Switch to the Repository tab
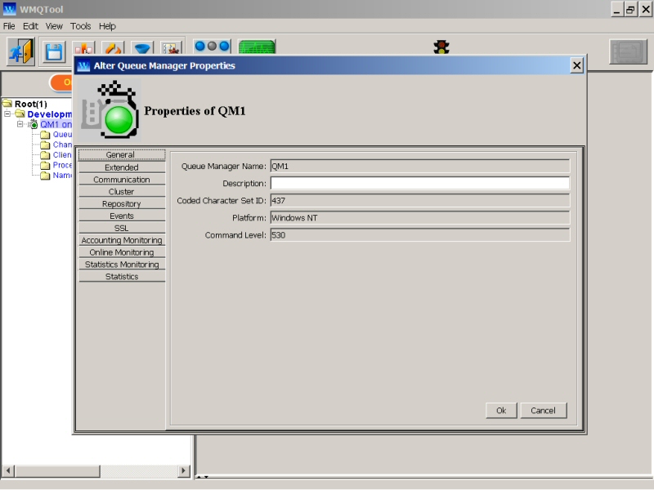The width and height of the screenshot is (654, 490). [121, 203]
